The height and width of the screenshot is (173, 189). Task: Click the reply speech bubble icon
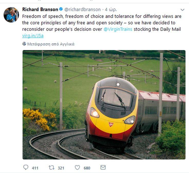pyautogui.click(x=26, y=168)
